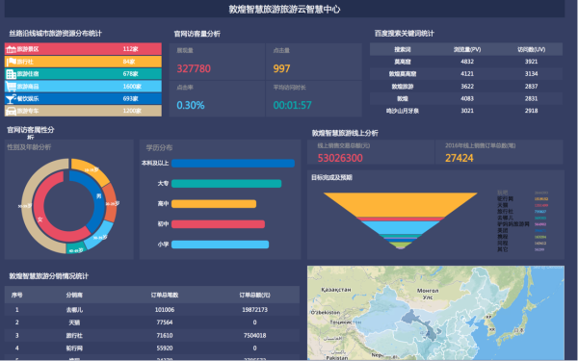Click the 敦煌智慧旅游旅游云智慧中心 title bar
The width and height of the screenshot is (578, 361).
[x=284, y=9]
